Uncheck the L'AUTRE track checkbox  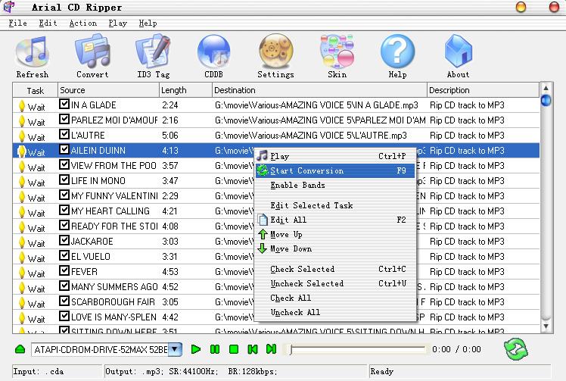(x=64, y=135)
